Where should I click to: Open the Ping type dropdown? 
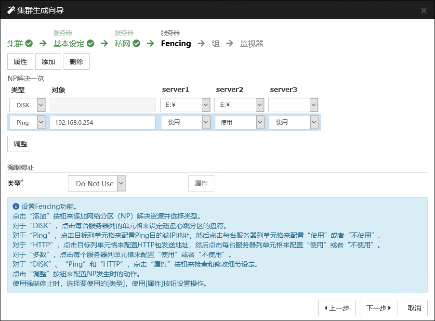tap(27, 122)
